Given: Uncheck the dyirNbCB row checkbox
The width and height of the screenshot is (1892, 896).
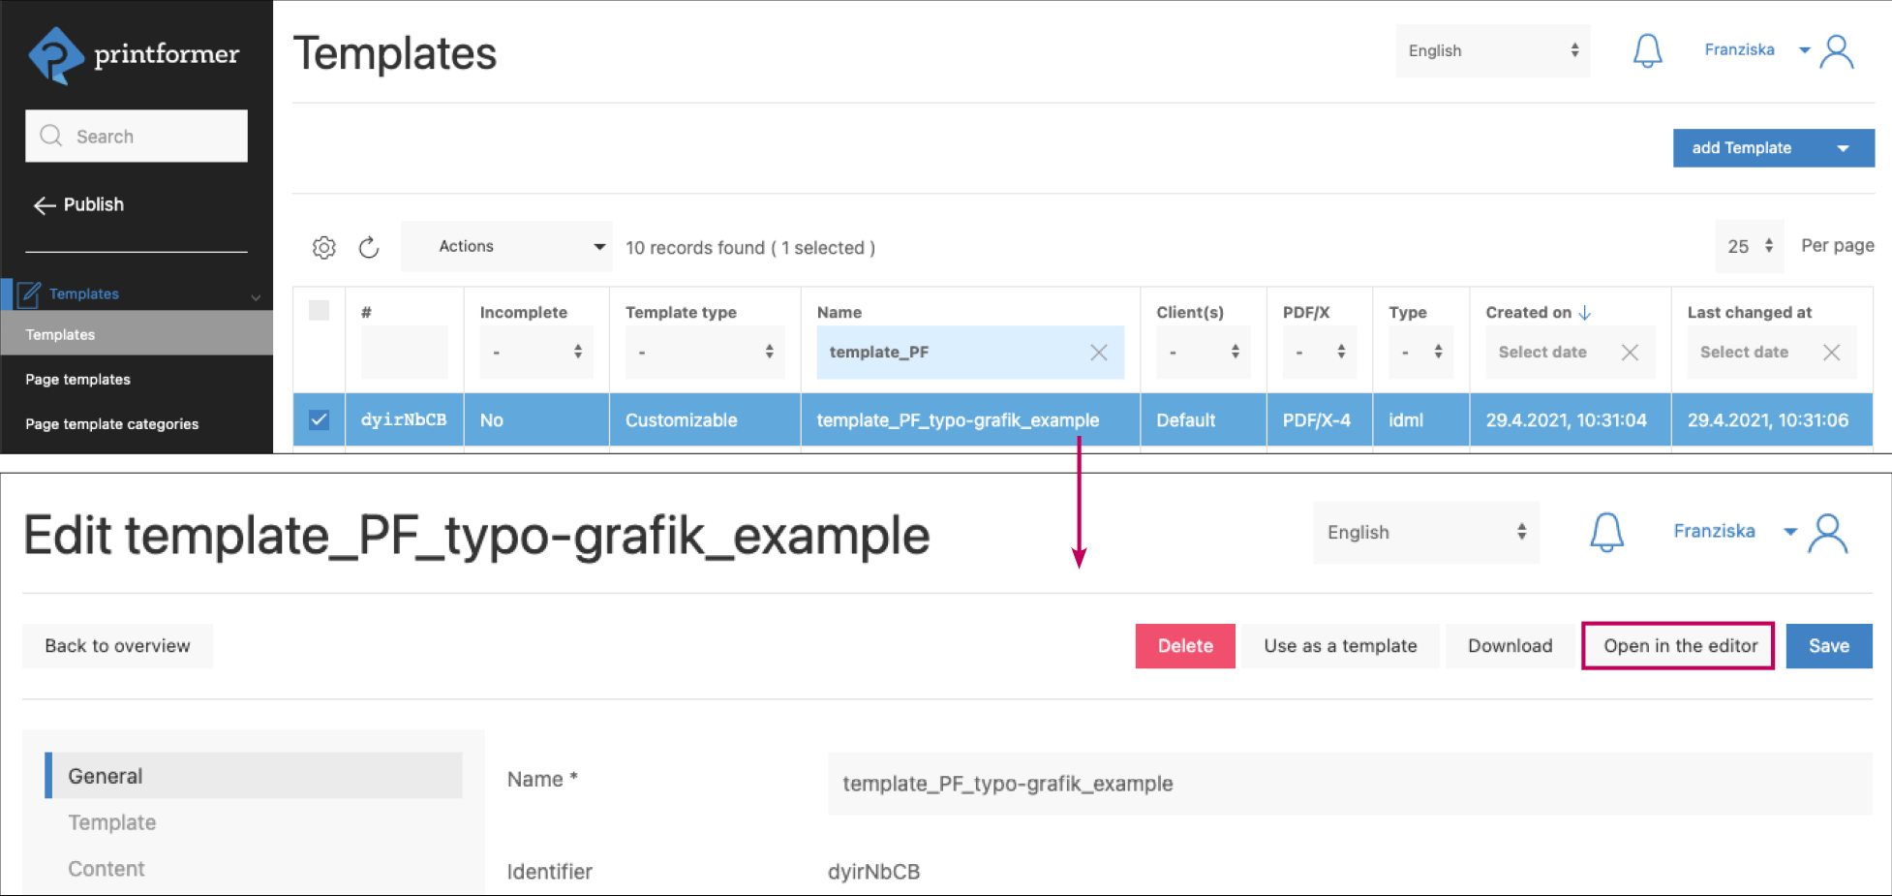Looking at the screenshot, I should (x=319, y=420).
